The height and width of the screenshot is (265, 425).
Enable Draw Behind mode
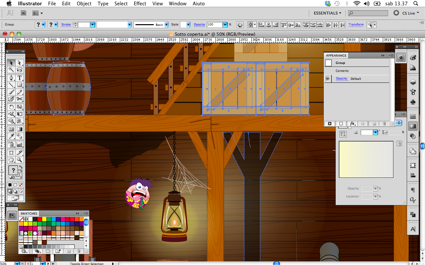[15, 191]
